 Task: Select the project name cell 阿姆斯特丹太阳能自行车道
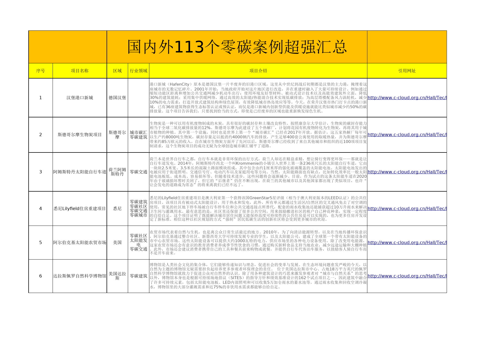point(80,172)
